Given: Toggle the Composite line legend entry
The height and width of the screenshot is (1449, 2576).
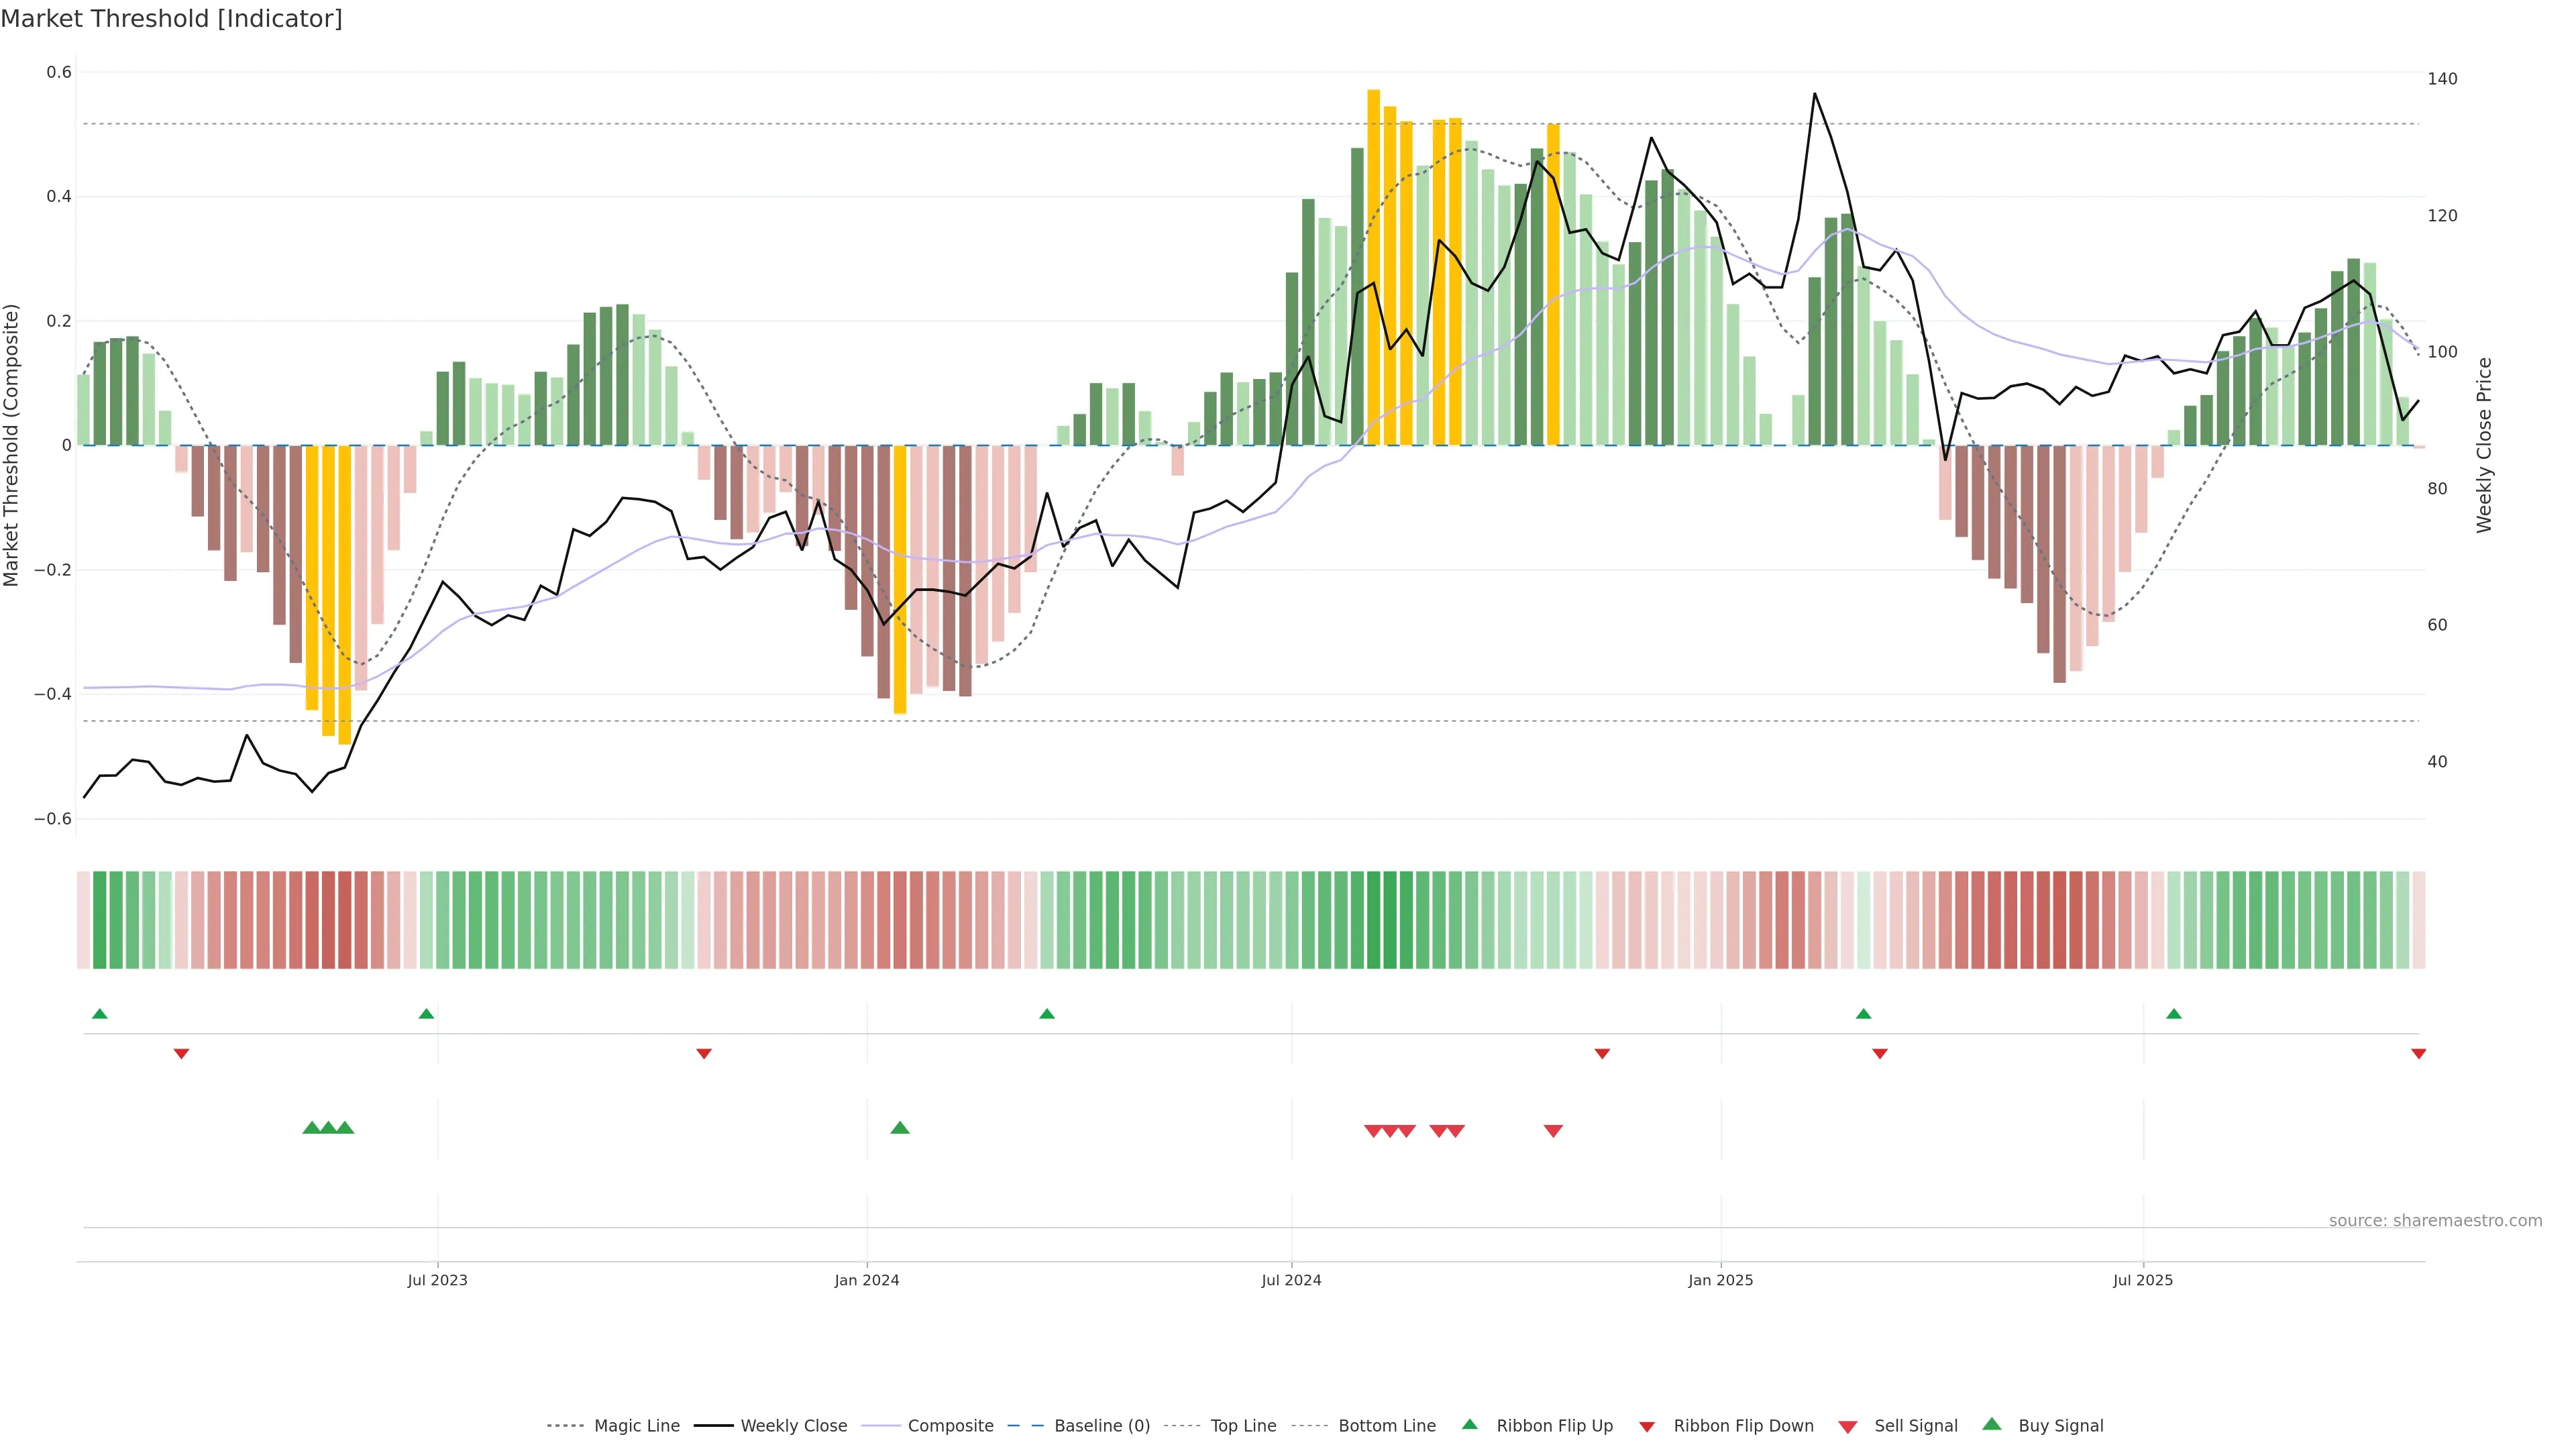Looking at the screenshot, I should point(950,1426).
